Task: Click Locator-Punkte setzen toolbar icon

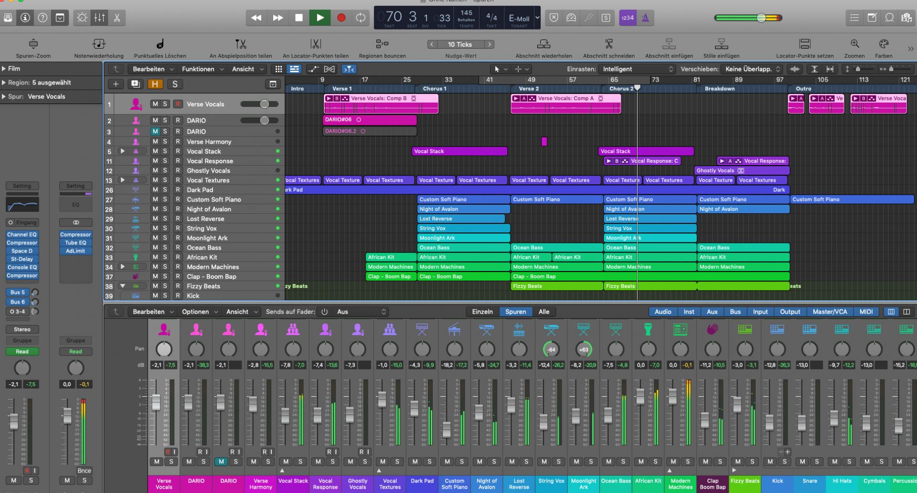Action: 805,44
